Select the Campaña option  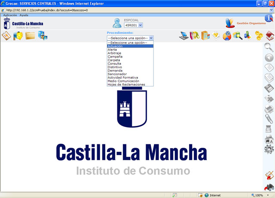130,56
